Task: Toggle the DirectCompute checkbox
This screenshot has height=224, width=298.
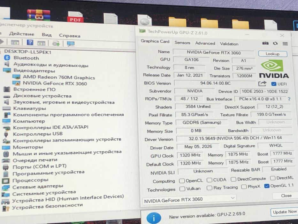Action: point(233,179)
